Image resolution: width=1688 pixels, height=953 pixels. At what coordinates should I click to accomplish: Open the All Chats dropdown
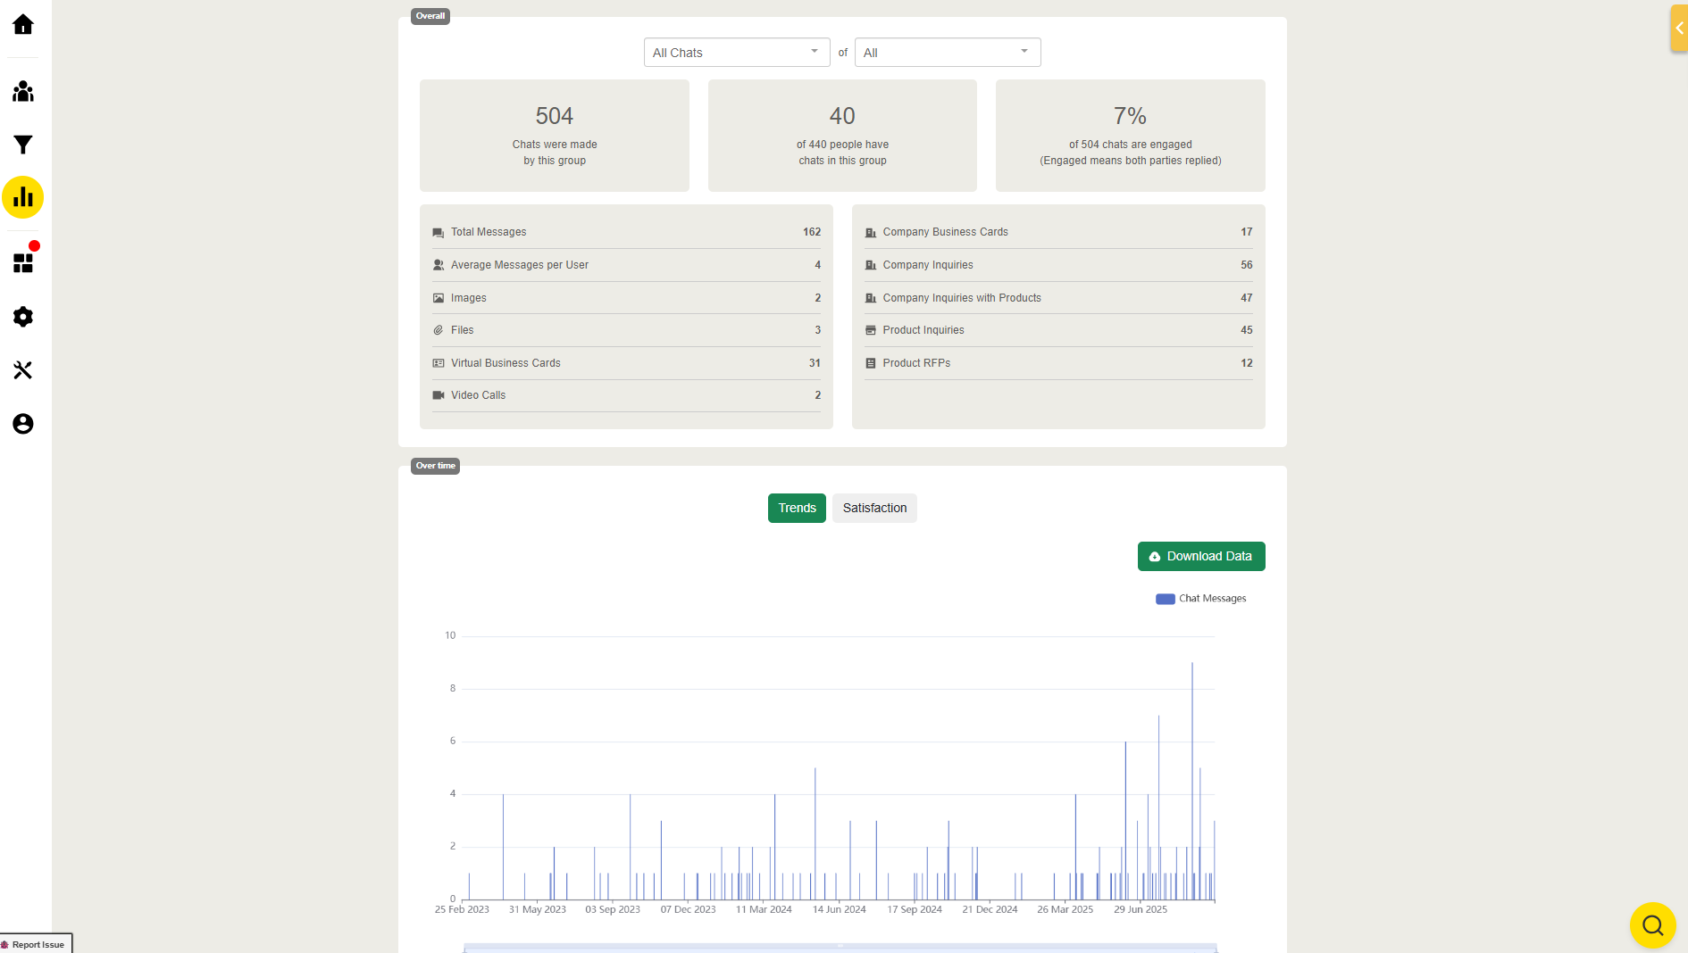[737, 53]
